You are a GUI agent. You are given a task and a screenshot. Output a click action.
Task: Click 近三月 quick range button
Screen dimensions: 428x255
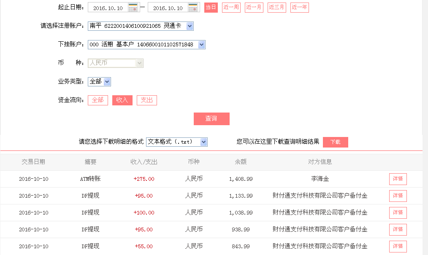point(276,7)
